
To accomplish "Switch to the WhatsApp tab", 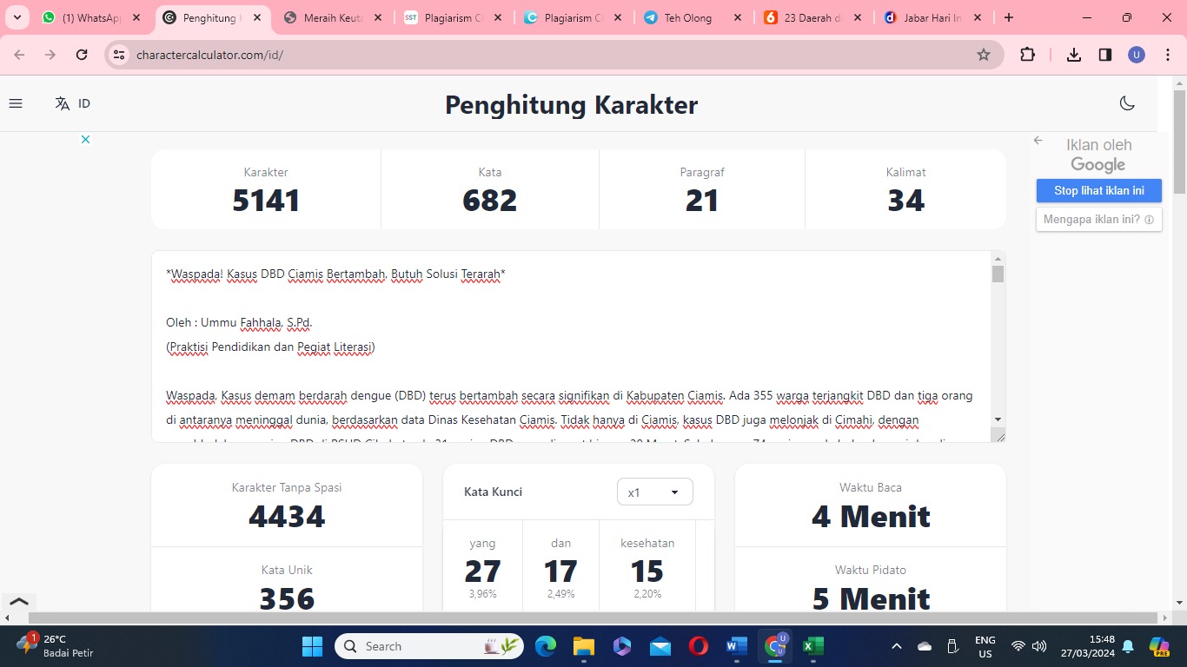I will [x=90, y=17].
